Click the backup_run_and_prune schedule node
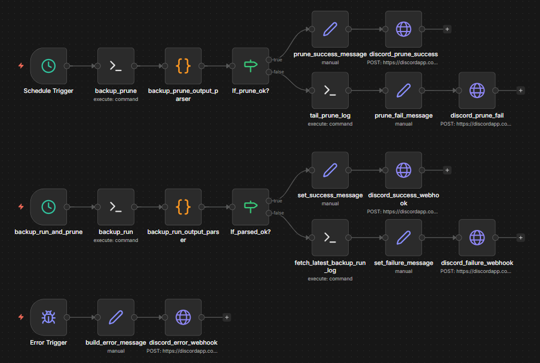Image resolution: width=540 pixels, height=363 pixels. (49, 207)
